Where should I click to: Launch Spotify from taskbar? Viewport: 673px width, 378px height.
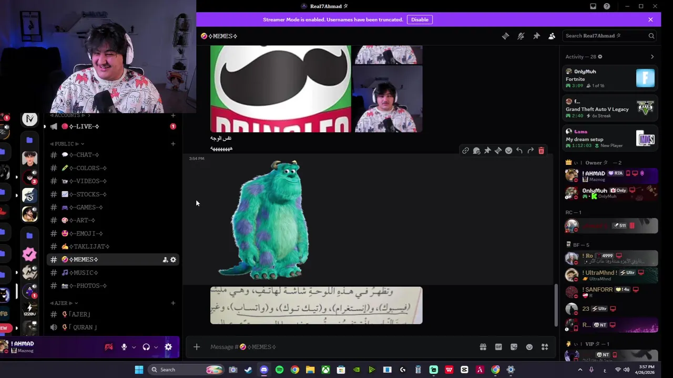tap(279, 370)
